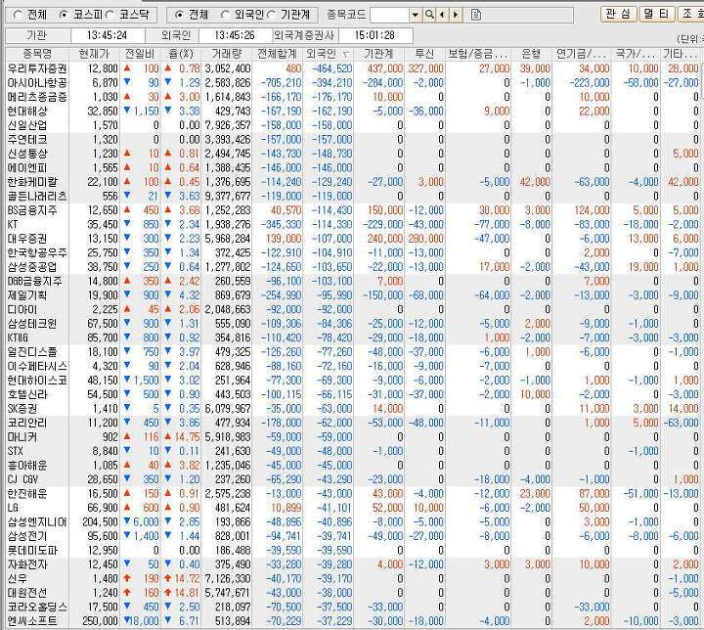Select the 주연테크 stock name
The width and height of the screenshot is (704, 630).
click(x=27, y=139)
